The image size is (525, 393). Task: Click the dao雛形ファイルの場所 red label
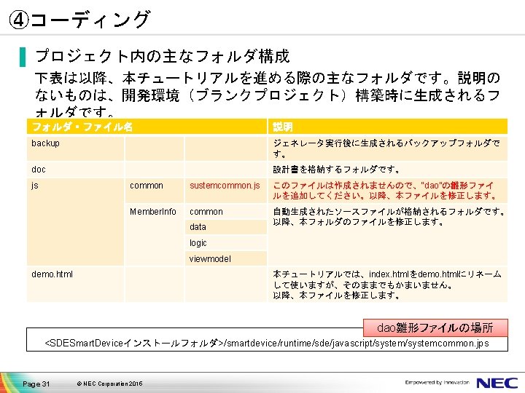tap(435, 327)
